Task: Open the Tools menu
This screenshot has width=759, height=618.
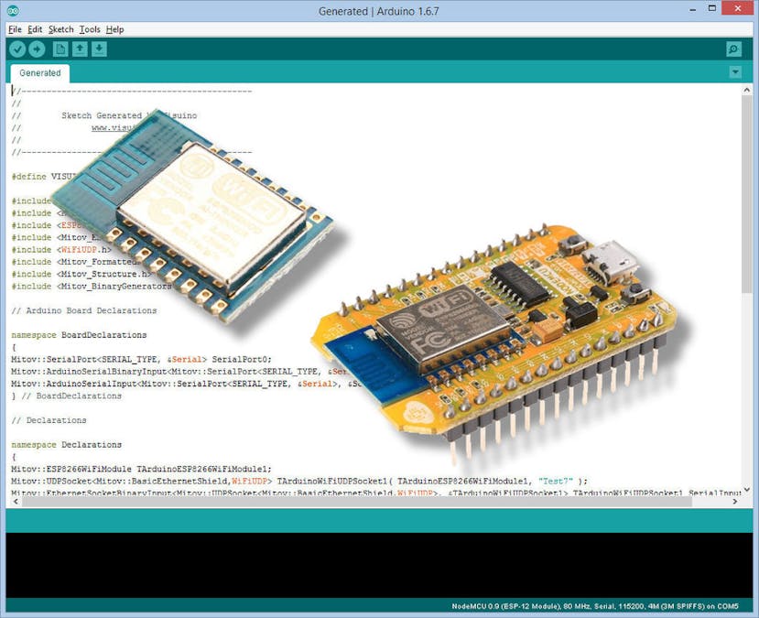Action: (89, 29)
